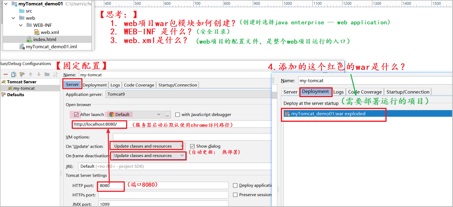This screenshot has width=453, height=207.
Task: Select the web.xml file icon
Action: [x=37, y=32]
